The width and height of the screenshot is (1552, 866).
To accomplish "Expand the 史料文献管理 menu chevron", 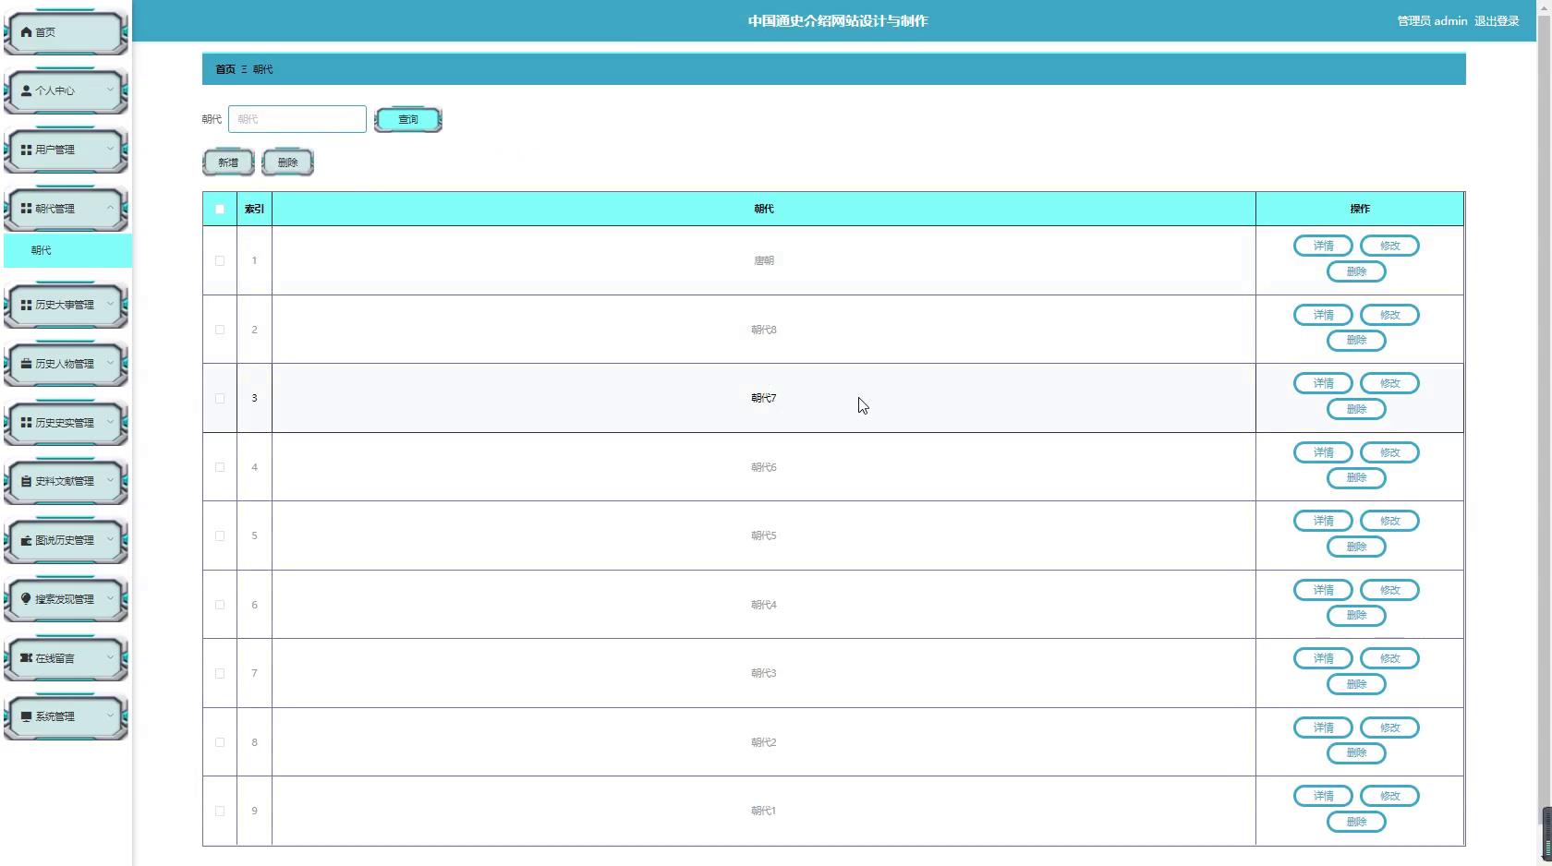I will pos(110,481).
